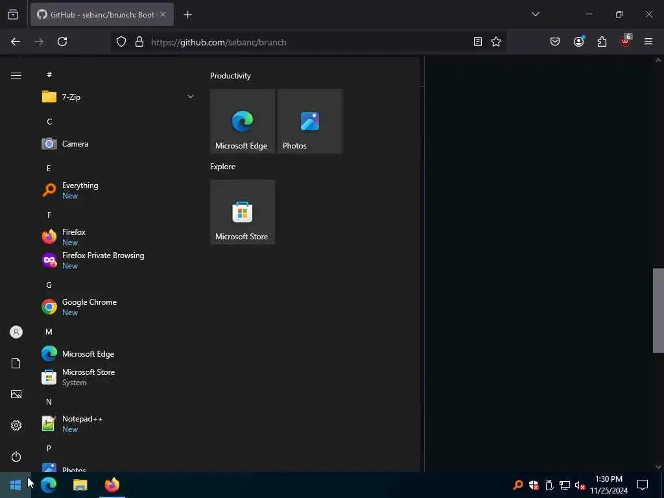Open the Everything search app
The image size is (664, 498).
tap(118, 191)
